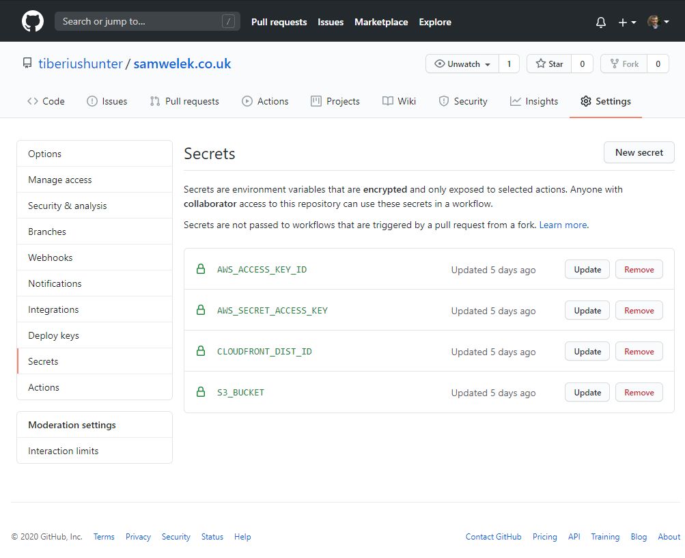Open the Unwatch dropdown
The height and width of the screenshot is (558, 685).
[x=462, y=64]
